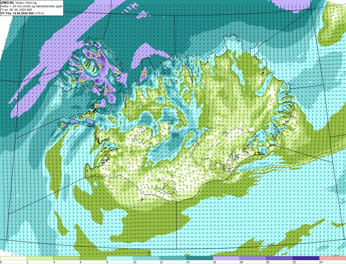This screenshot has height=264, width=346.
Task: Choose the 22–24 m/s dark indigo swatch
Action: (x=306, y=258)
